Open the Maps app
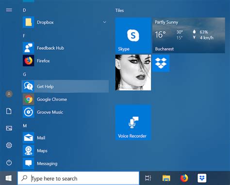Screen dimensions: 230x185 click(65, 150)
